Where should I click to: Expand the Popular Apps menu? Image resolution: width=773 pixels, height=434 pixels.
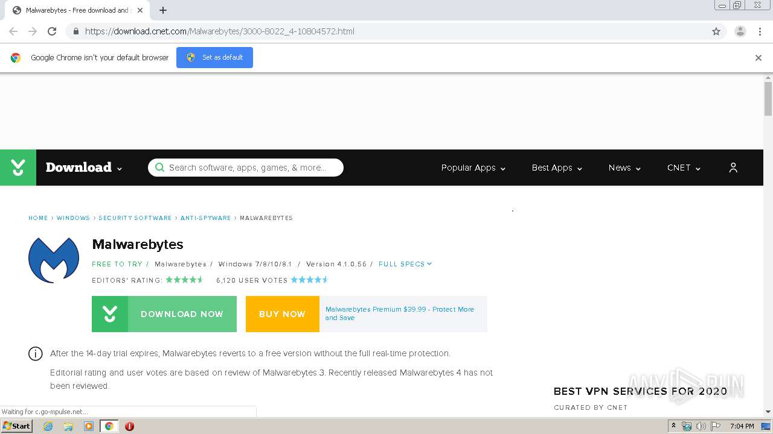(473, 168)
